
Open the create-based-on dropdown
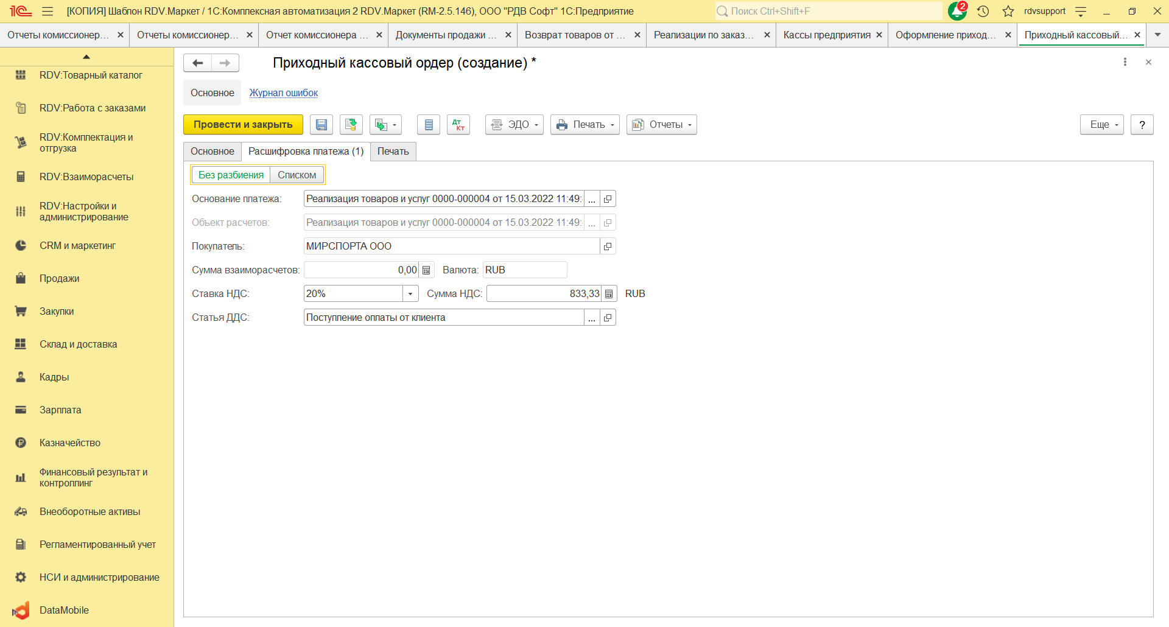(385, 125)
